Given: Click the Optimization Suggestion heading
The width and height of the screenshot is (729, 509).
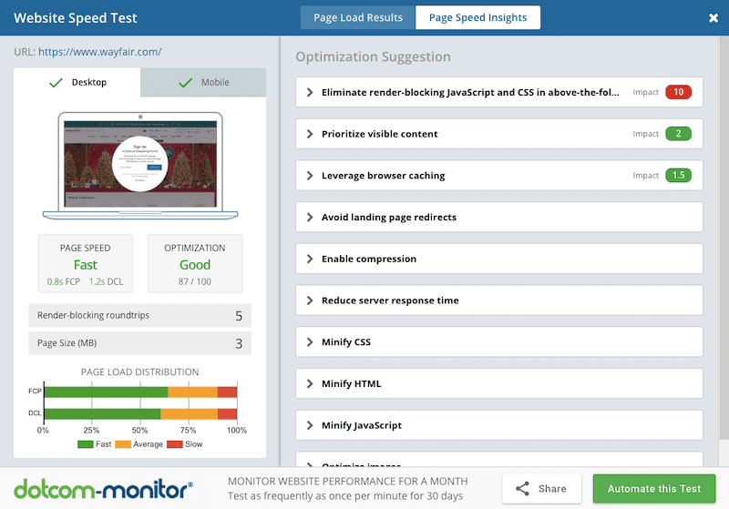Looking at the screenshot, I should 374,56.
